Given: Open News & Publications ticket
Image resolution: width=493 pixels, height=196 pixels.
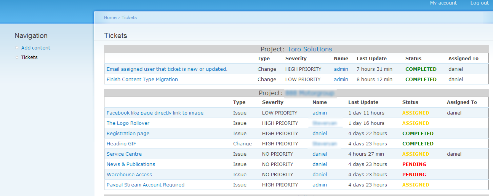Looking at the screenshot, I should coord(131,164).
